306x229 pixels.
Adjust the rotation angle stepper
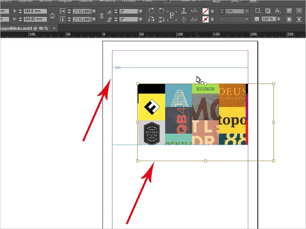click(x=116, y=11)
